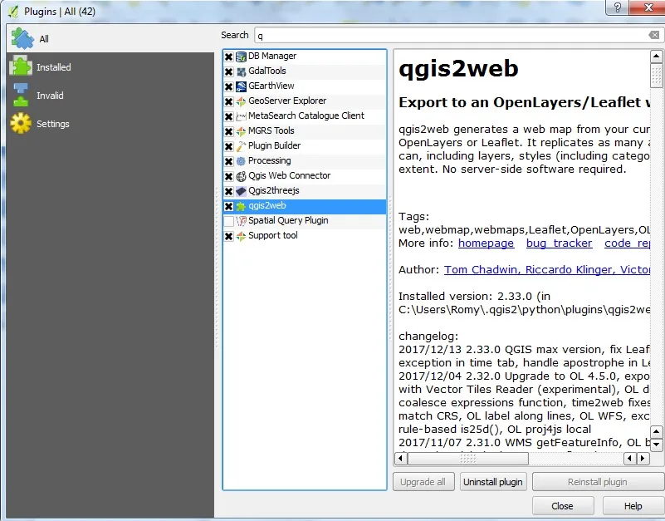Open the bug tracker link
Viewport: 665px width, 521px height.
[x=559, y=243]
